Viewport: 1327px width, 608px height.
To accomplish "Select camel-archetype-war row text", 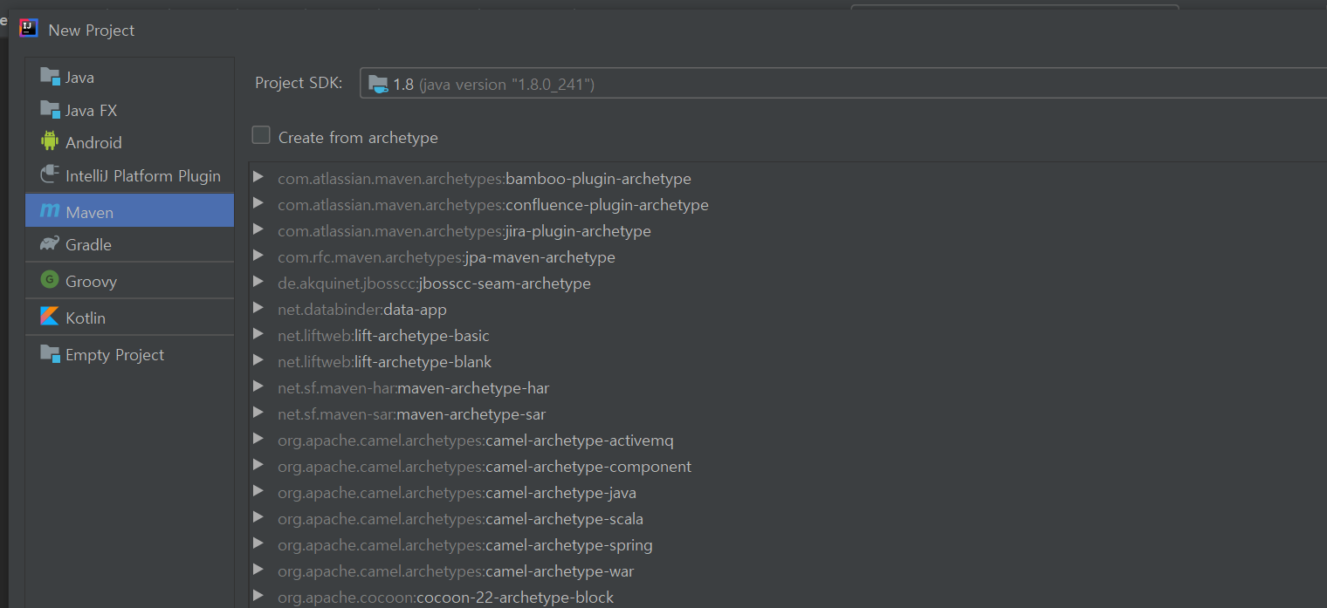I will click(x=456, y=571).
